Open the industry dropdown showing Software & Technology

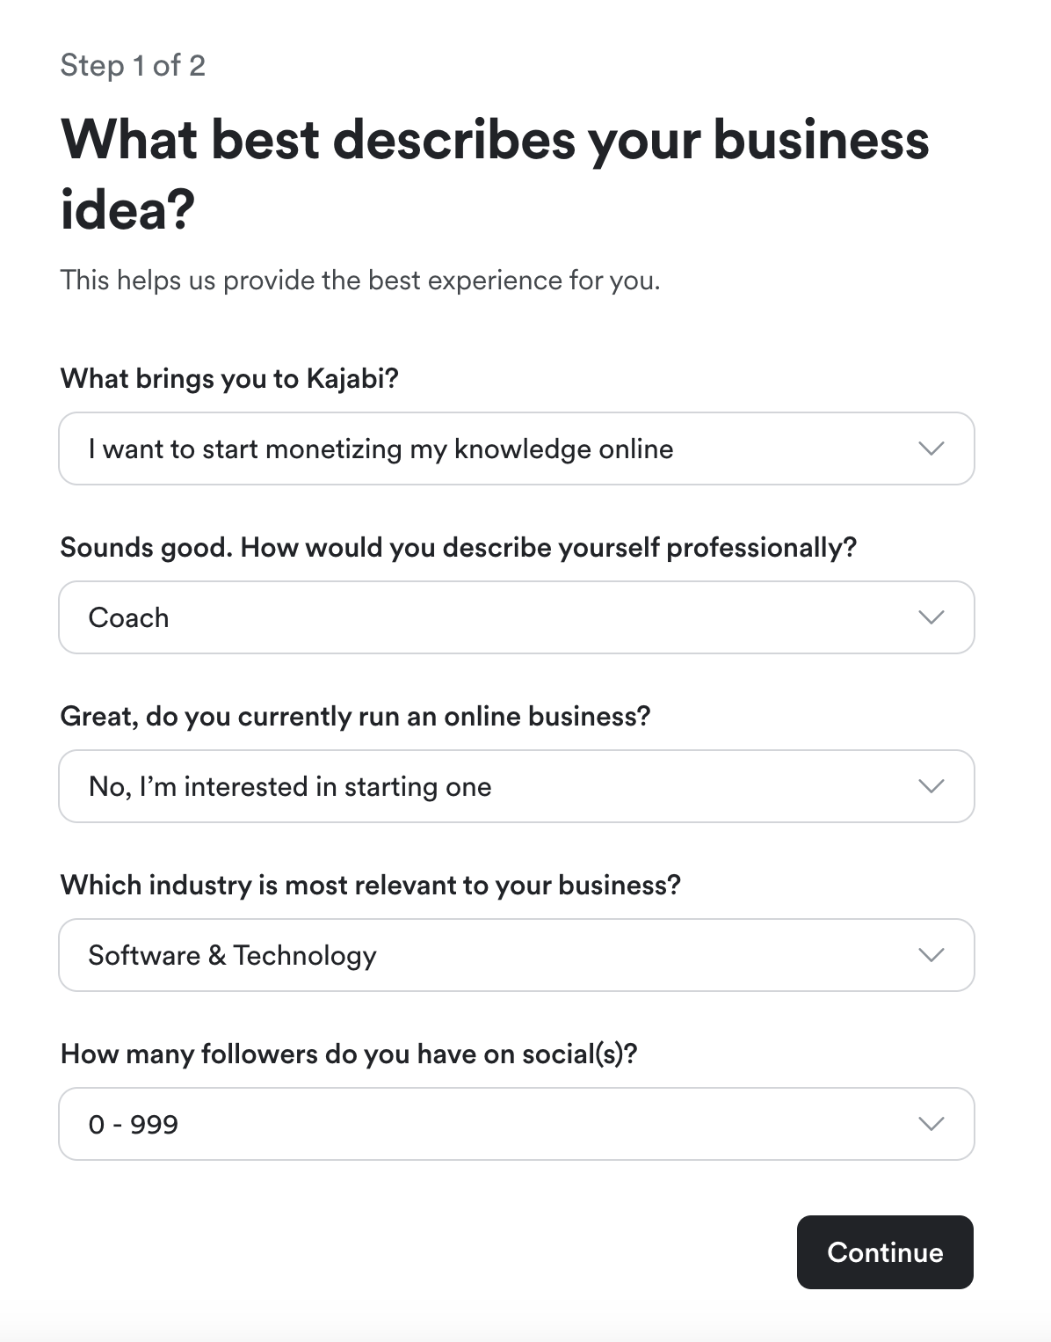[x=518, y=955]
